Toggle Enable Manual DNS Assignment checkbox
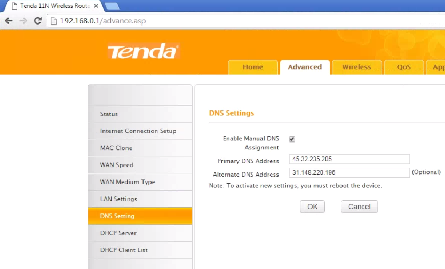This screenshot has height=269, width=445. (x=292, y=139)
